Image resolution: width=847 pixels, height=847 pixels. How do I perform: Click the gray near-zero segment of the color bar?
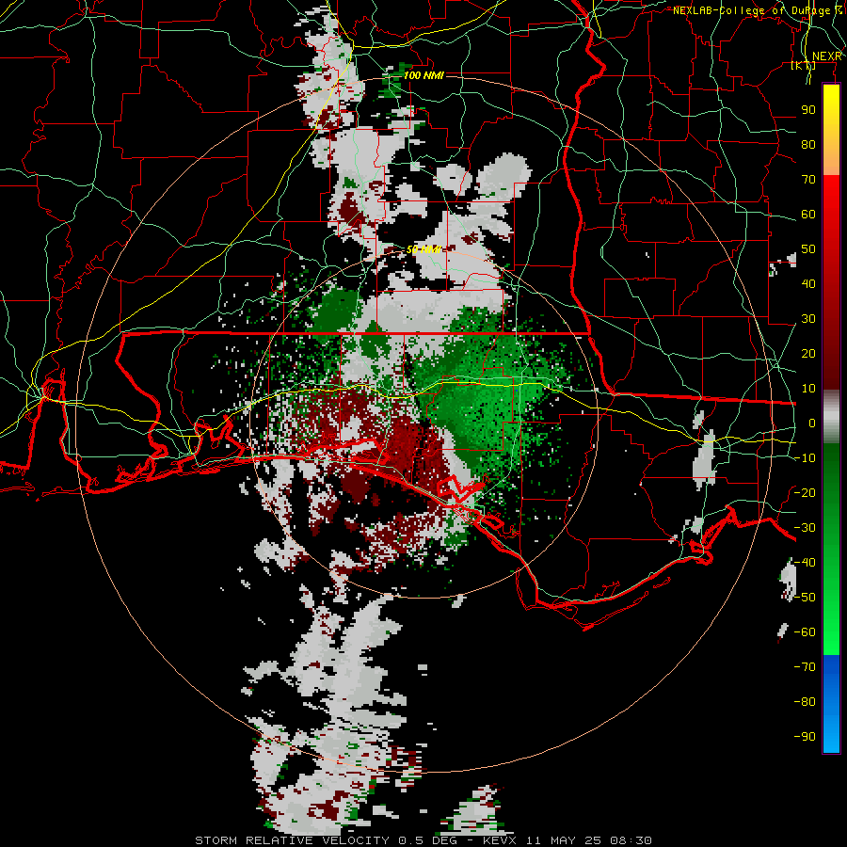click(831, 417)
